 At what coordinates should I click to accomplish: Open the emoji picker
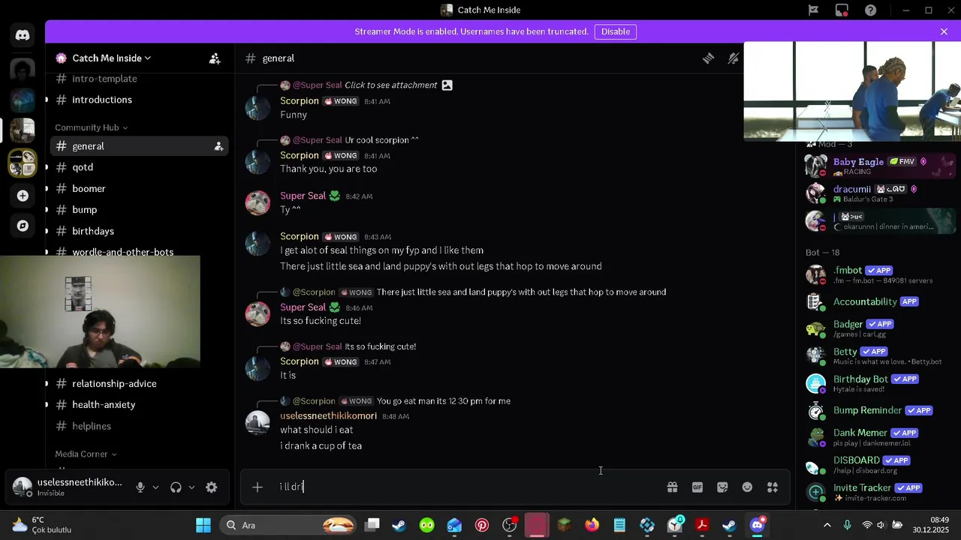tap(747, 487)
